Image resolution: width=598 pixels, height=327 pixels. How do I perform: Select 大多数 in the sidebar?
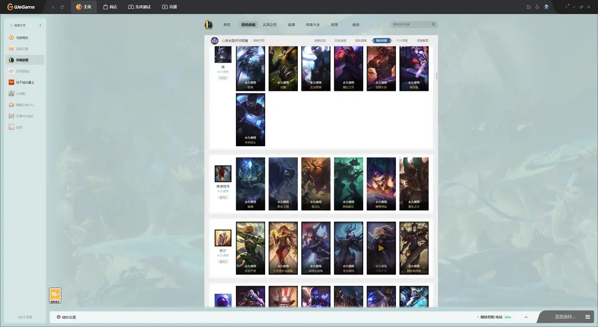[x=25, y=94]
